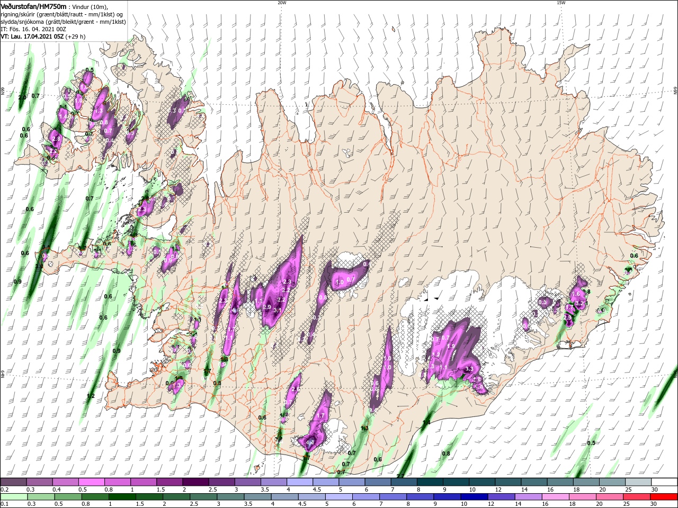Click the '12' label in the upper legend row
The width and height of the screenshot is (678, 508).
point(498,489)
